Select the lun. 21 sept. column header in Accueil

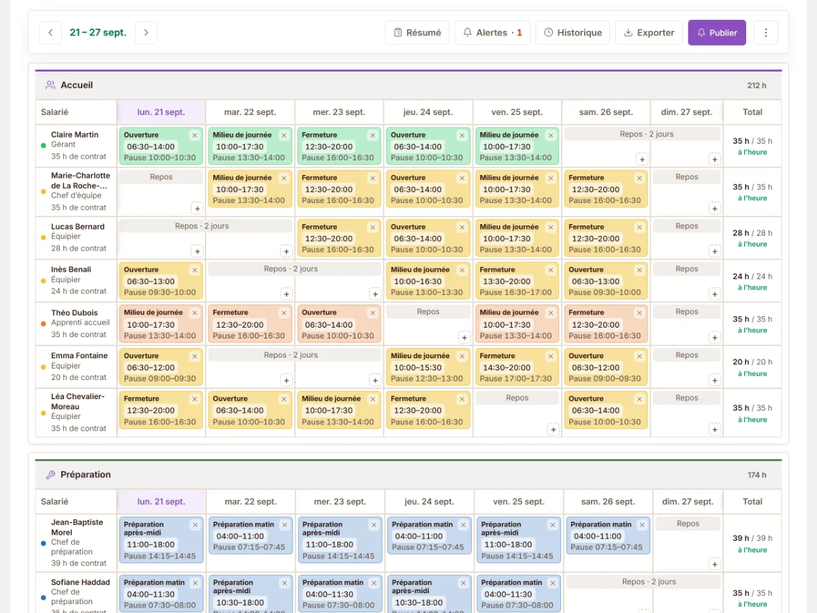(x=161, y=112)
